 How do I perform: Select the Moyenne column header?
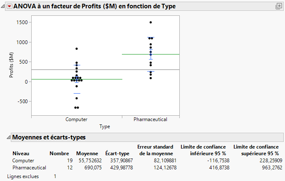point(87,153)
